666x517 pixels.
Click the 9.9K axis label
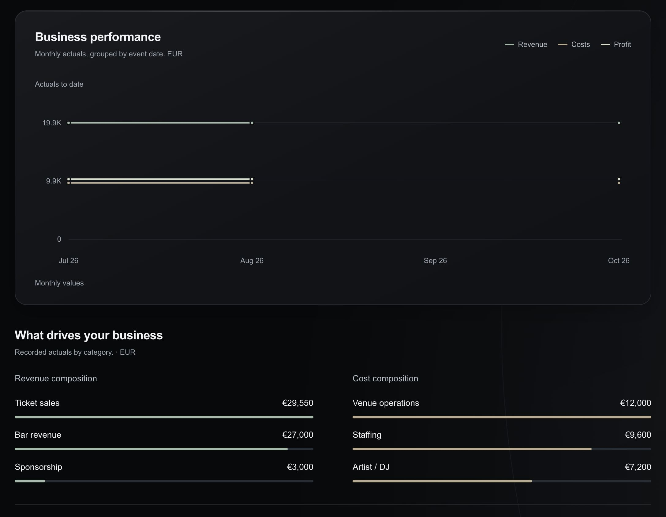[x=54, y=181]
